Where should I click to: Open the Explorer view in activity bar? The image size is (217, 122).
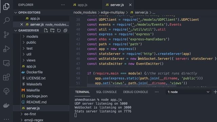pos(6,6)
